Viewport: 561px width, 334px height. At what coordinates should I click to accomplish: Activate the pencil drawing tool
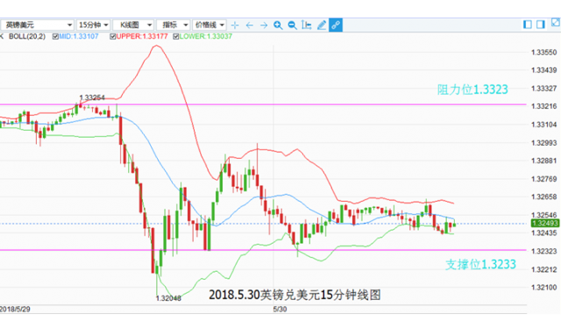point(322,25)
